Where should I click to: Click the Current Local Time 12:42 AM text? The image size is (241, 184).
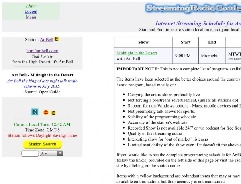[42, 124]
